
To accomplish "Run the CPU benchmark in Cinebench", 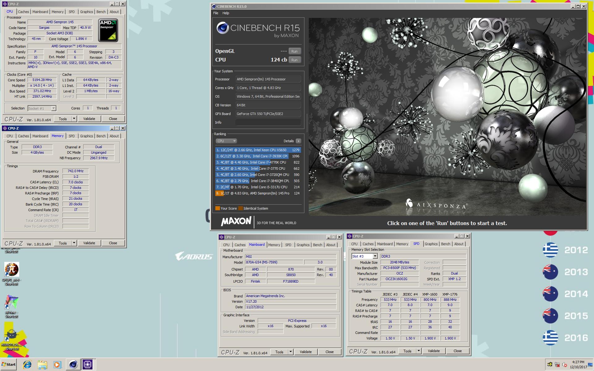I will (295, 60).
